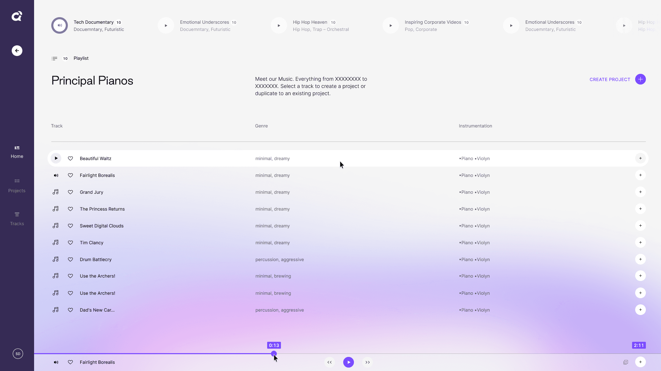The width and height of the screenshot is (661, 371).
Task: Like the Tim Clancy track
Action: (70, 243)
